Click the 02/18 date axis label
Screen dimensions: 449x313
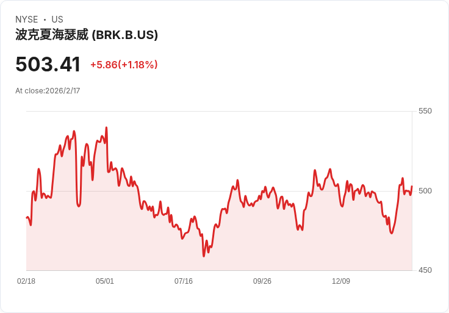pyautogui.click(x=26, y=281)
